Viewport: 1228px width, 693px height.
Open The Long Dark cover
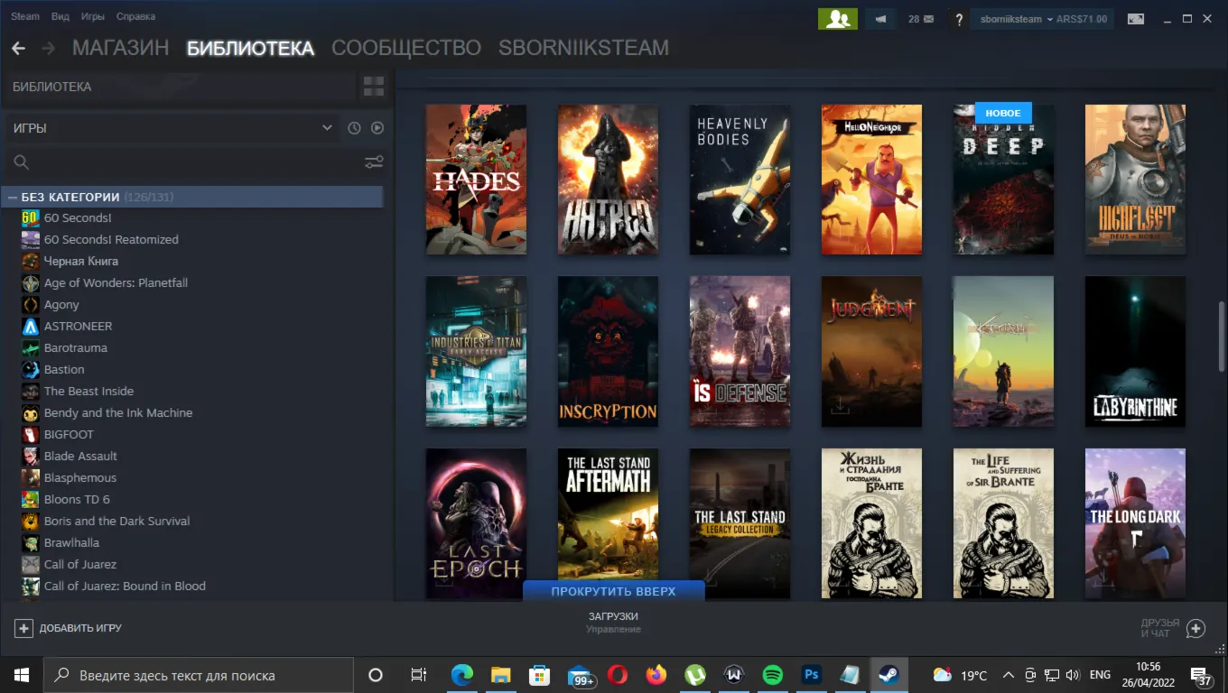(x=1135, y=523)
